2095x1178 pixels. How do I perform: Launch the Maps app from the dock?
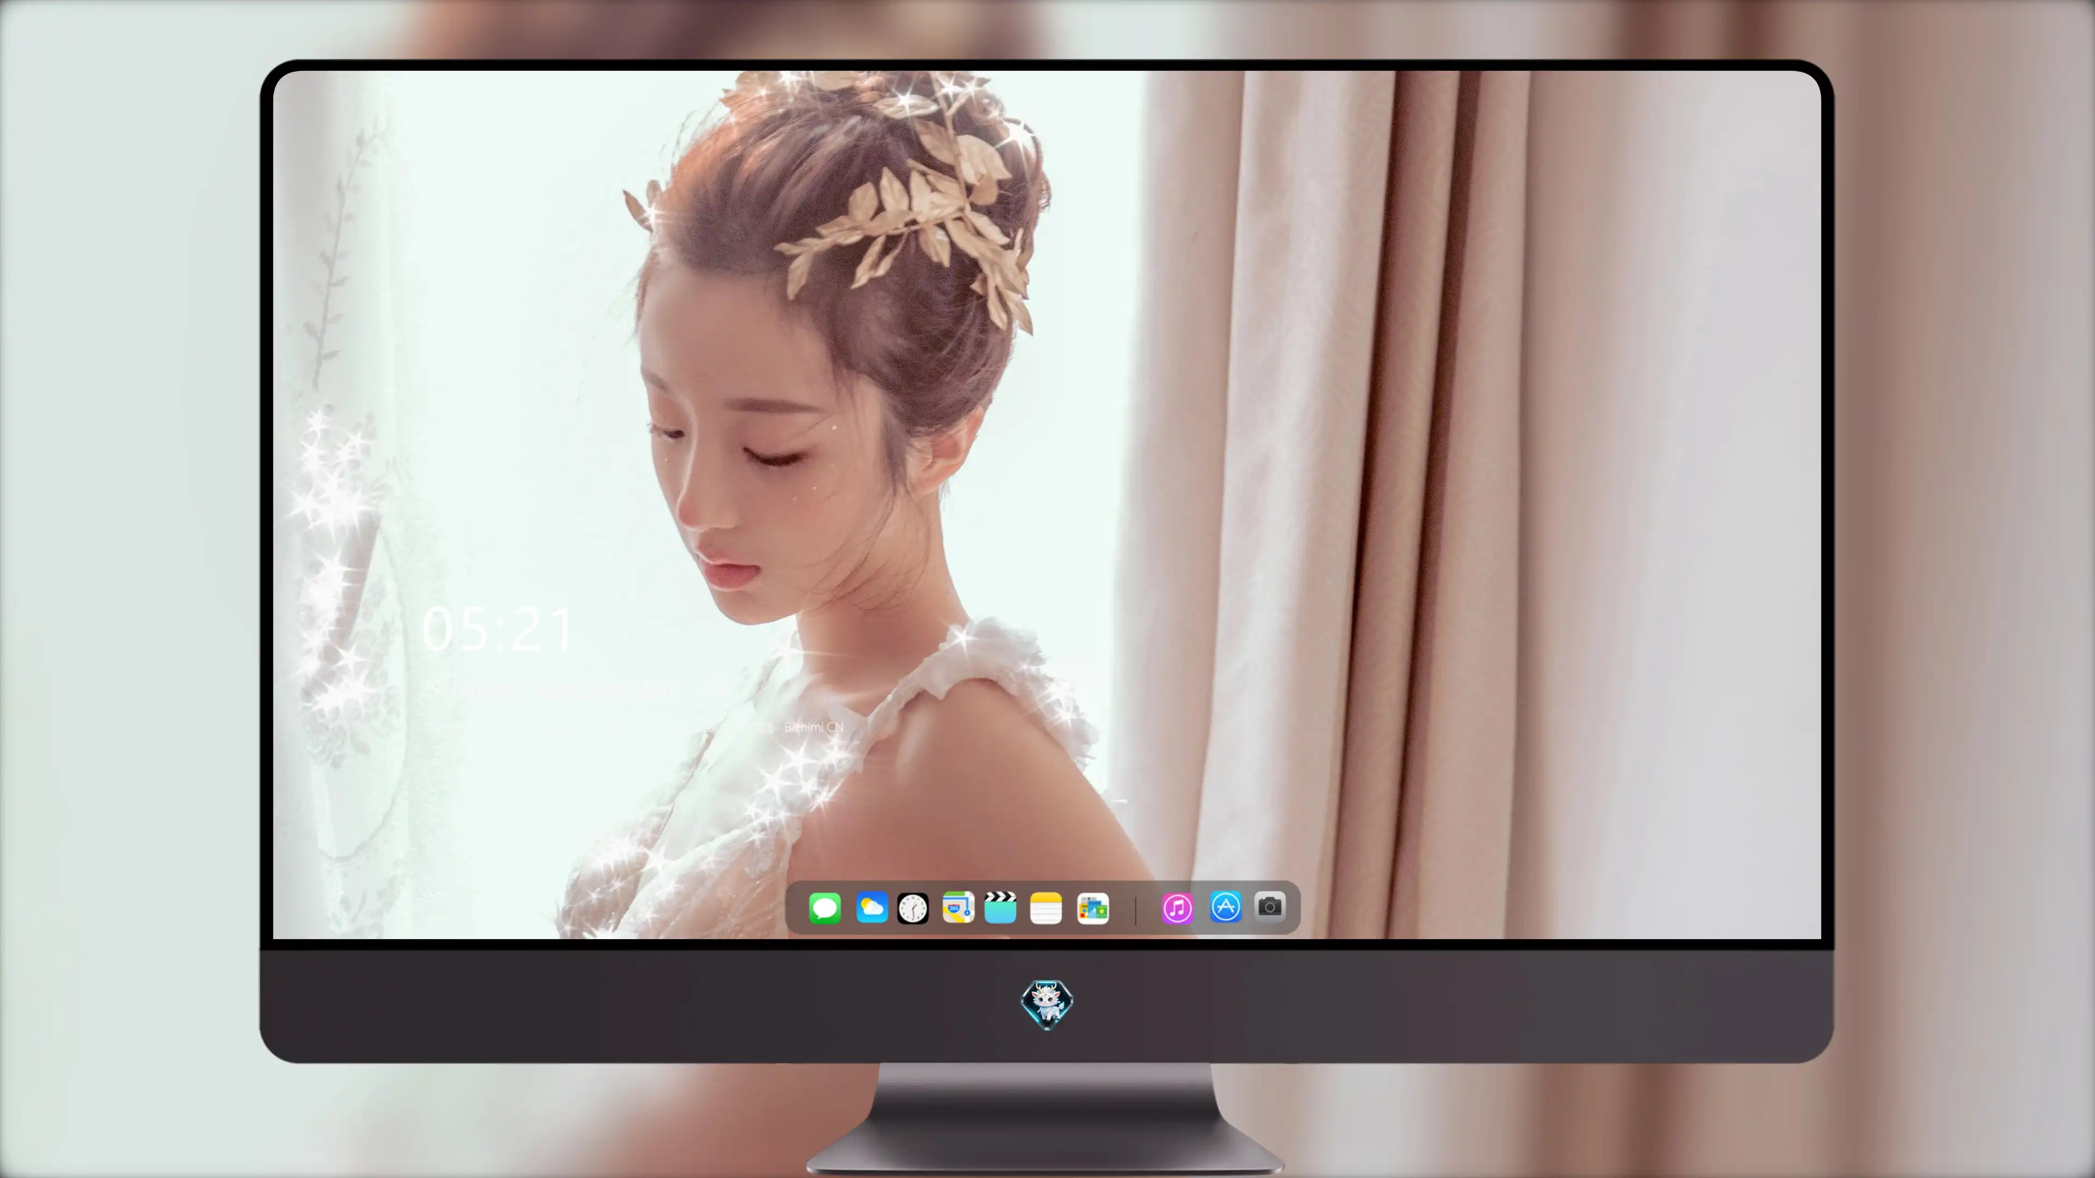pos(958,908)
